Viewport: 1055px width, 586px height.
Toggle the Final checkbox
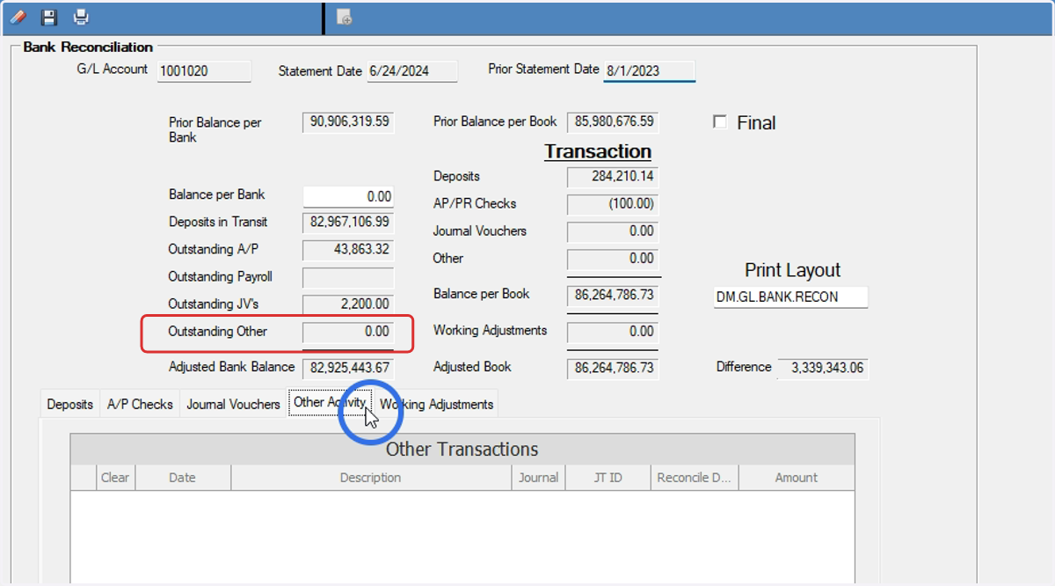(720, 122)
